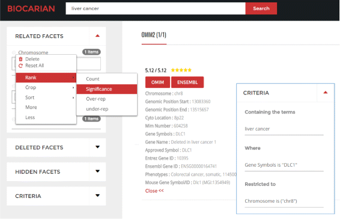Viewport: 340px width, 219px height.
Task: Click Phenotypes Colorectal cancer line
Action: (191, 174)
